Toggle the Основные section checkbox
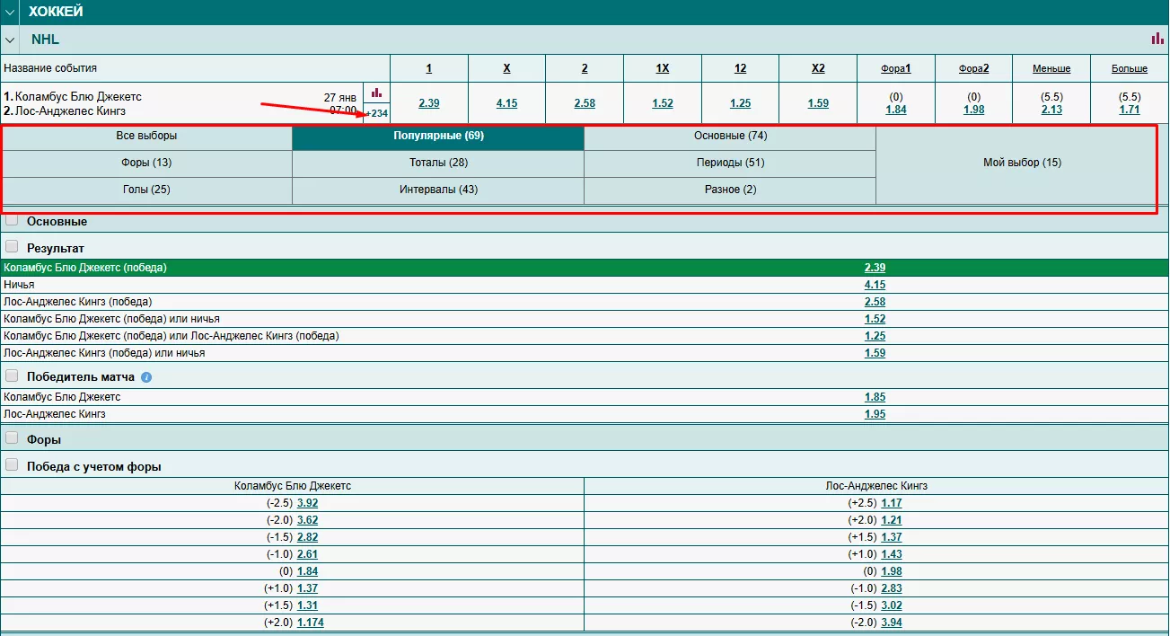Viewport: 1170px width, 636px height. click(x=12, y=220)
